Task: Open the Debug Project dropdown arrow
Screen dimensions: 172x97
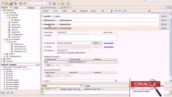Action: pyautogui.click(x=65, y=4)
